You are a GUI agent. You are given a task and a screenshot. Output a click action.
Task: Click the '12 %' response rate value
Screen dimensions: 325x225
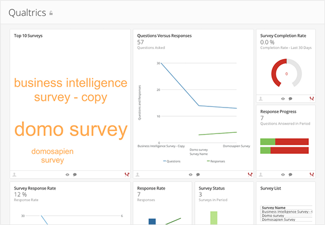(20, 194)
